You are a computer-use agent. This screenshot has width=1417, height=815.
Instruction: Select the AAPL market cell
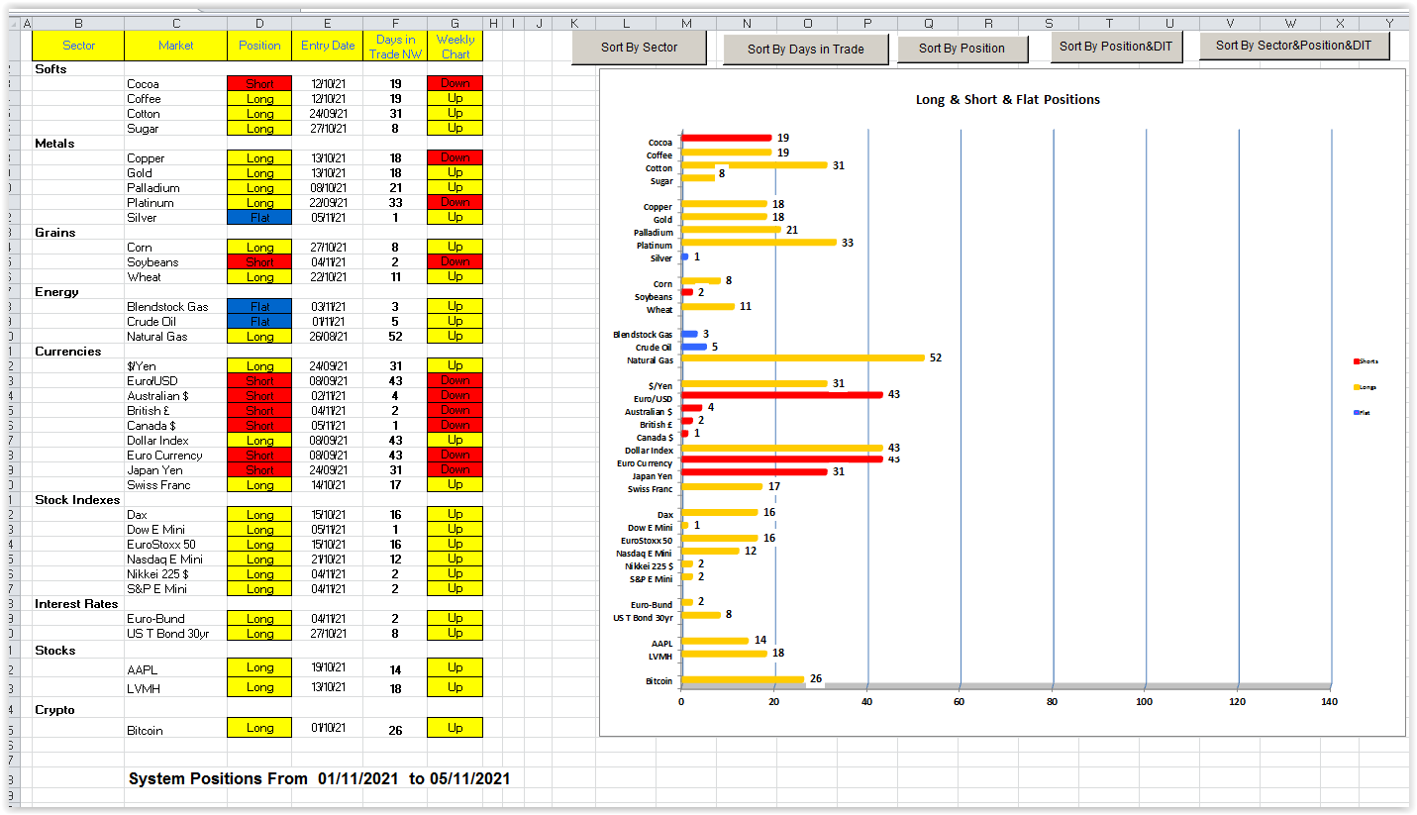coord(176,669)
